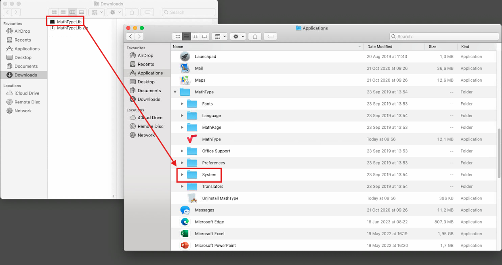Sort by Size column header
502x265 pixels.
coord(441,46)
